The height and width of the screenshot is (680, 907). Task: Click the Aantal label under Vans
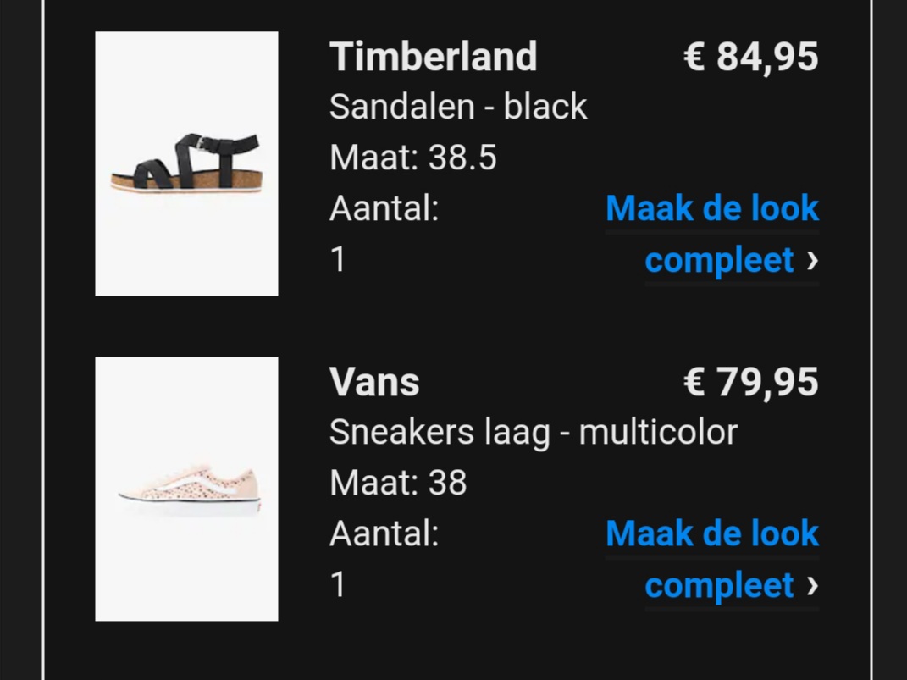tap(384, 533)
